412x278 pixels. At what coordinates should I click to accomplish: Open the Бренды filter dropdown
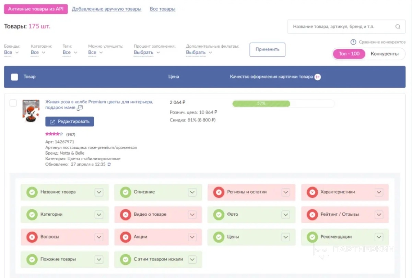11,52
